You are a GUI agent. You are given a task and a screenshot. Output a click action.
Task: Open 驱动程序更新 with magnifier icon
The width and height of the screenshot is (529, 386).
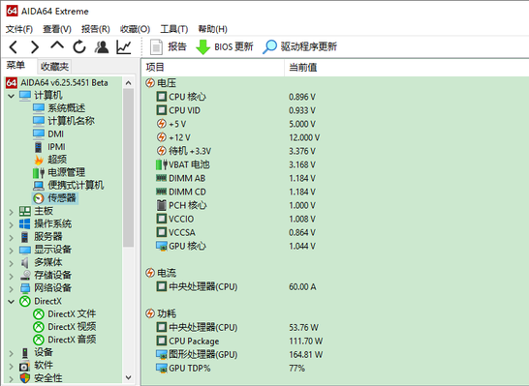300,46
